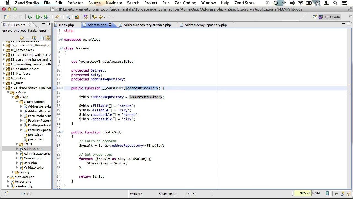
Task: Collapse the Repositories folder
Action: [17, 102]
